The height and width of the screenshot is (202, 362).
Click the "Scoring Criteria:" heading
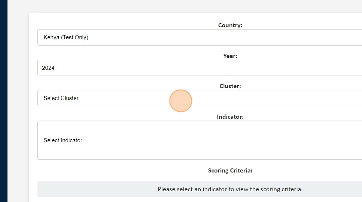(x=230, y=171)
